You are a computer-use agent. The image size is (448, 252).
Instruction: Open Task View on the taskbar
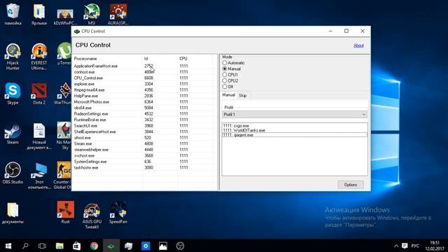[x=42, y=246]
